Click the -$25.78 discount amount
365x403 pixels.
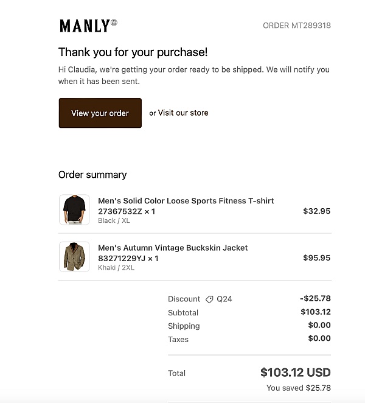pos(315,298)
